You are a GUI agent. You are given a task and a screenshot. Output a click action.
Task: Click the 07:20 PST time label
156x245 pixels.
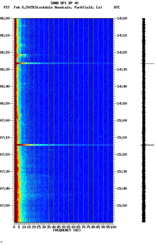click(x=5, y=155)
